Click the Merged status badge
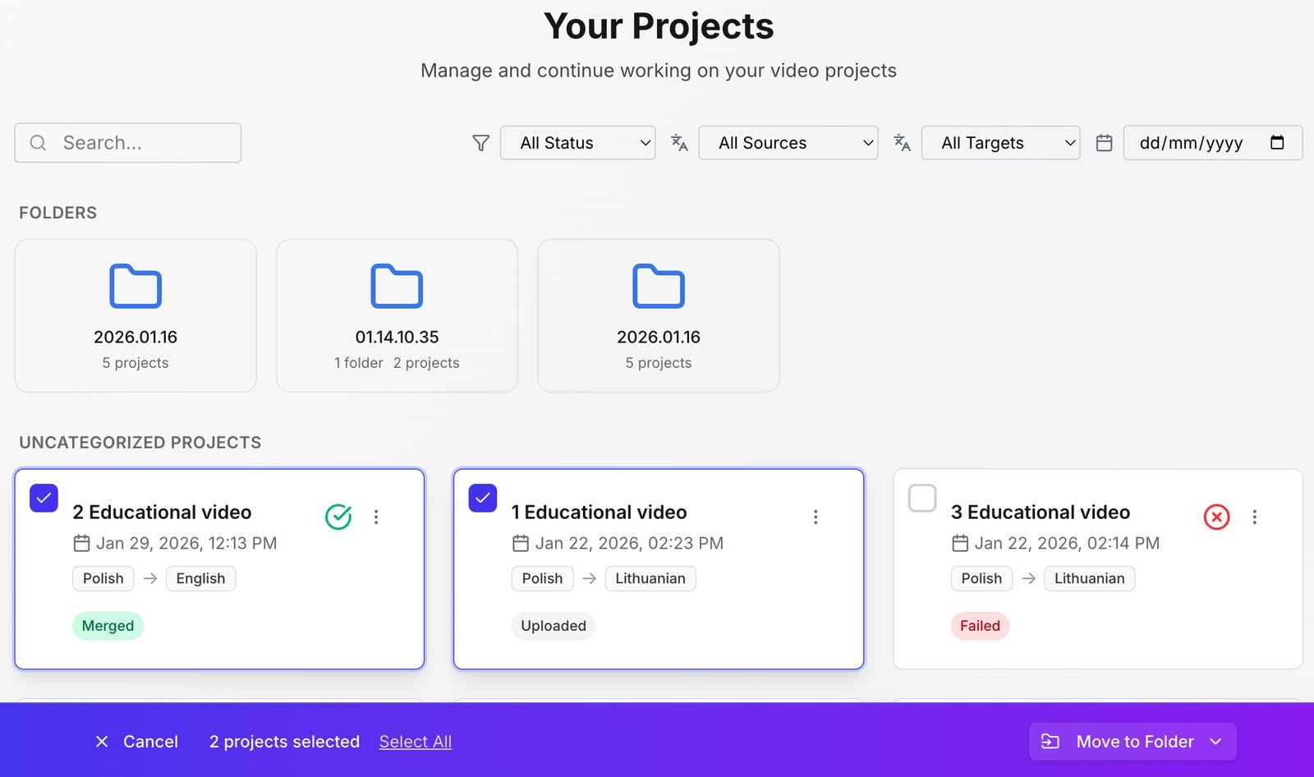The height and width of the screenshot is (777, 1314). (x=108, y=626)
